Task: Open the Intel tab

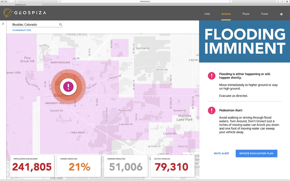Action: (x=207, y=14)
